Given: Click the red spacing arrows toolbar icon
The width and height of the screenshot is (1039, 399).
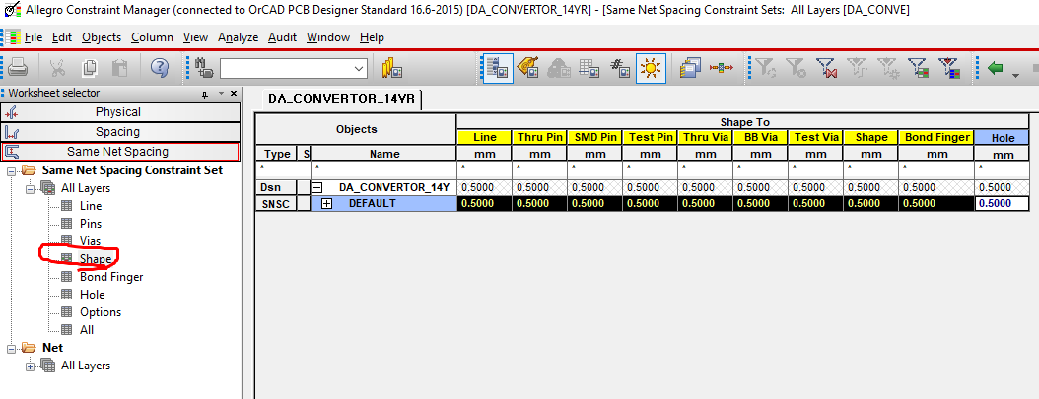Looking at the screenshot, I should (721, 68).
